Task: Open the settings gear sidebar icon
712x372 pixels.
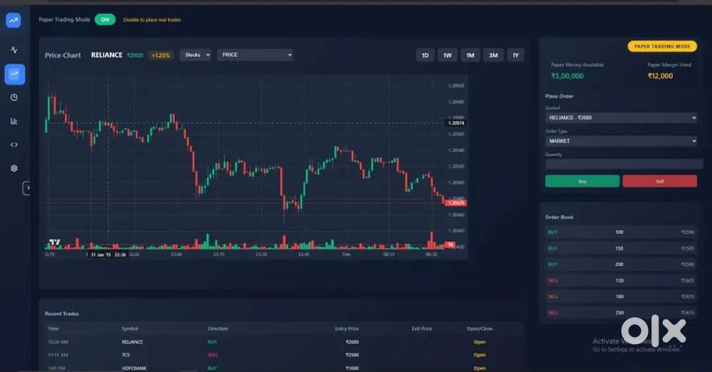Action: [14, 169]
